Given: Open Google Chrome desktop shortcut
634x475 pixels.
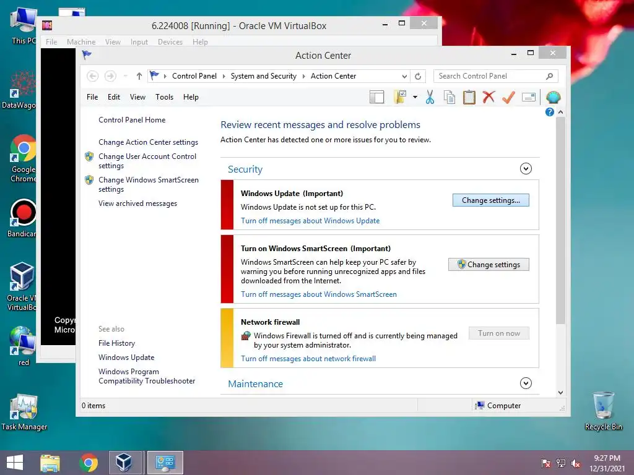Looking at the screenshot, I should [24, 158].
